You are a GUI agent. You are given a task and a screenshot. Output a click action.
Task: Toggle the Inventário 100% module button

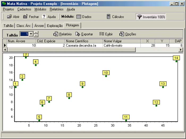(151, 17)
